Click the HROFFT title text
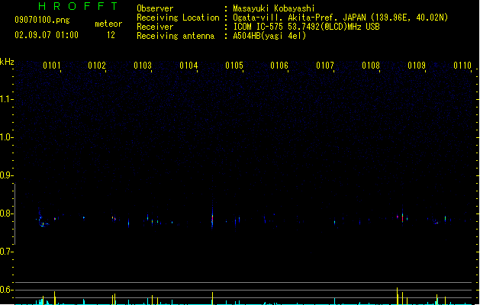 coord(78,6)
